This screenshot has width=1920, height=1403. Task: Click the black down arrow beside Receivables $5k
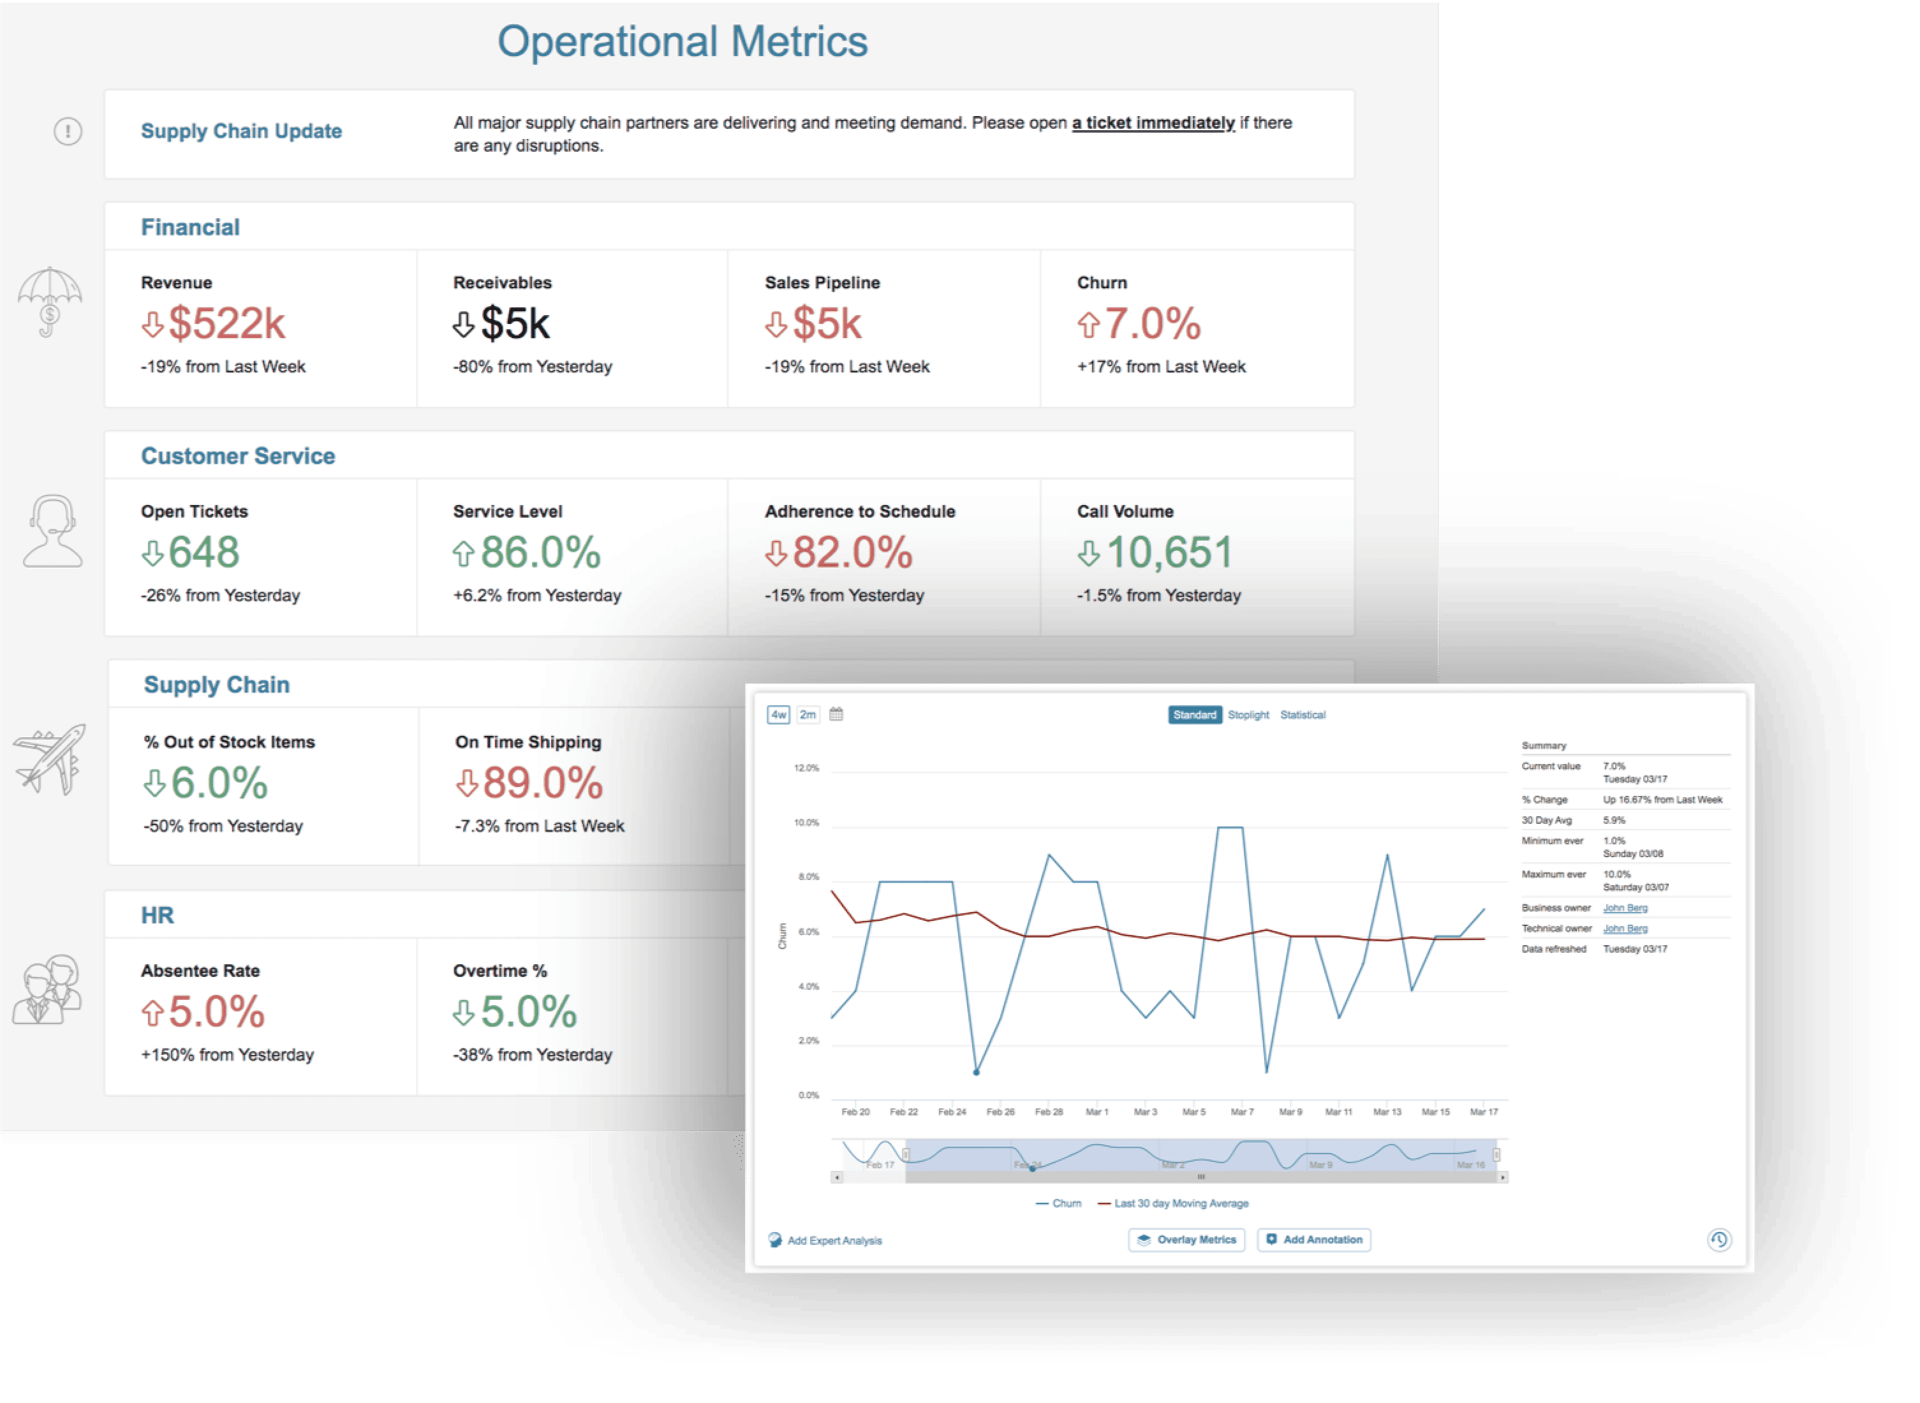[x=463, y=325]
